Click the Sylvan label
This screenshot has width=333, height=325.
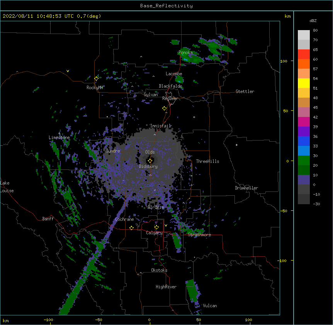[x=151, y=95]
